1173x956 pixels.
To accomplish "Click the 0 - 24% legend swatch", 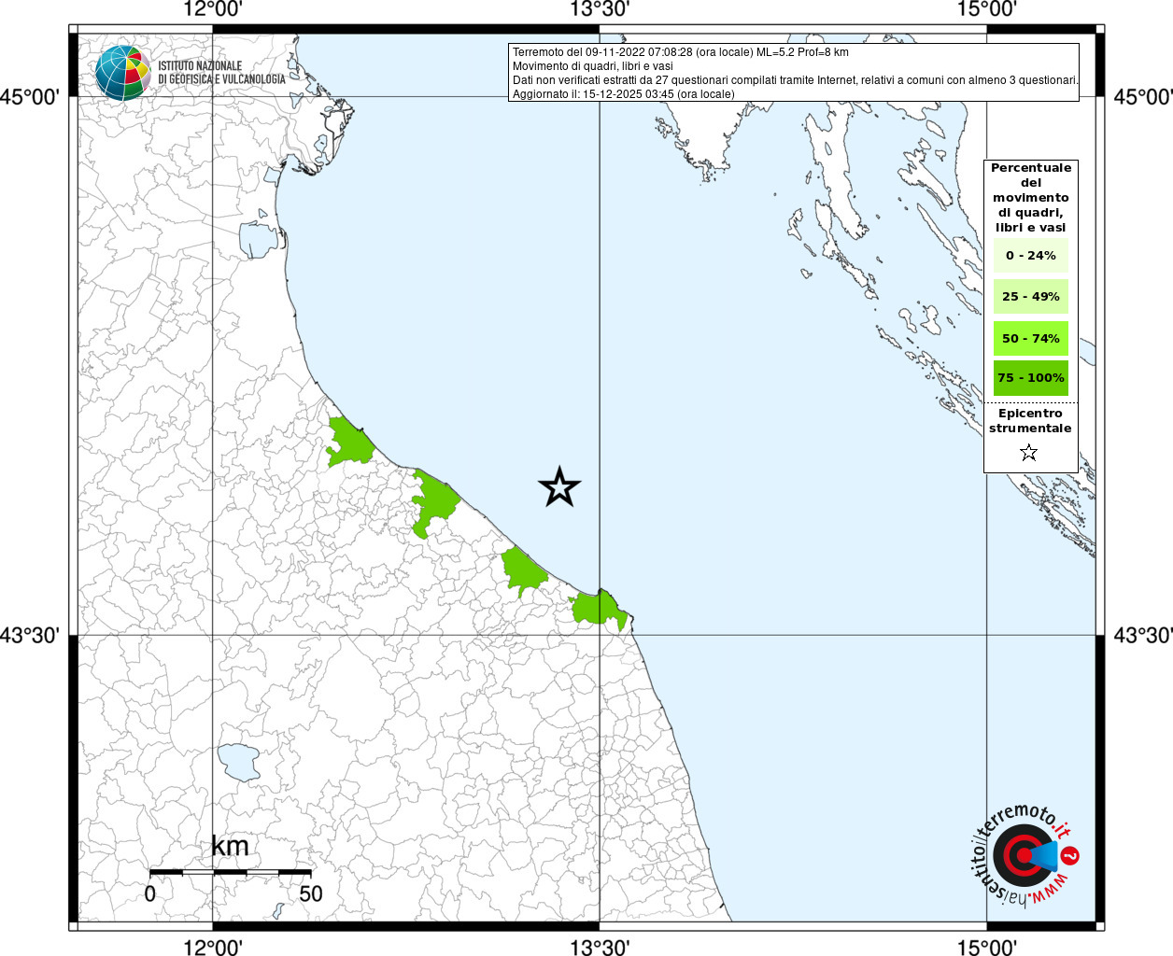I will pyautogui.click(x=1030, y=256).
